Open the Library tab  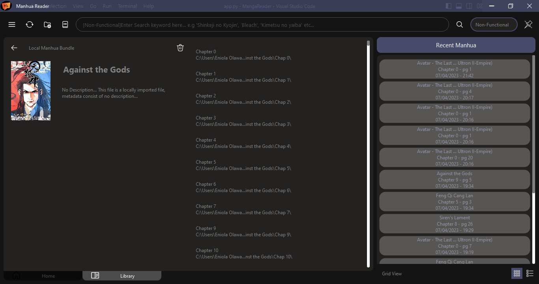122,276
